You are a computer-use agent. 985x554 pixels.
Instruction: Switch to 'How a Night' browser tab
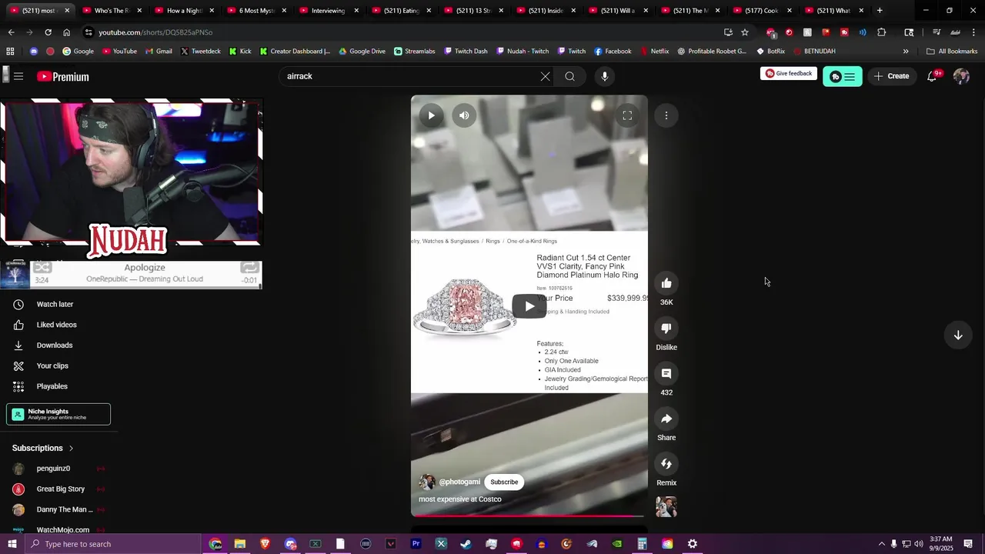click(180, 11)
